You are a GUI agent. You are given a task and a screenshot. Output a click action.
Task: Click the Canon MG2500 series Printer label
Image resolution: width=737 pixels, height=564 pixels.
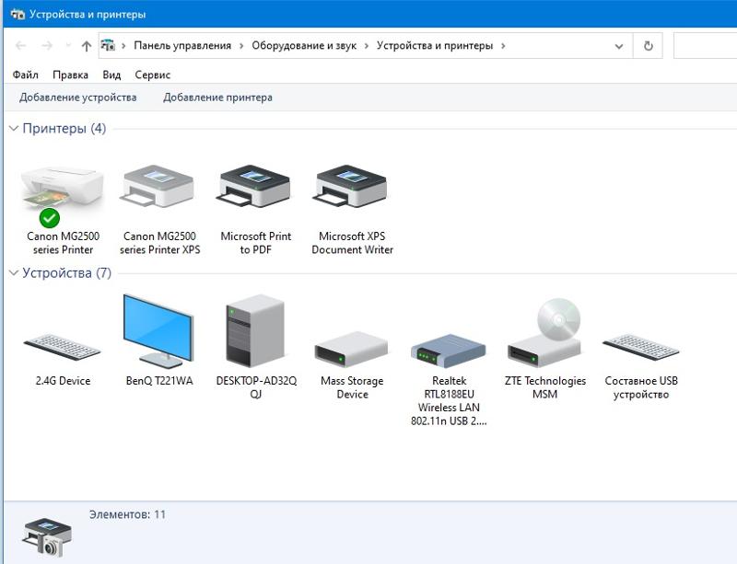click(x=63, y=243)
